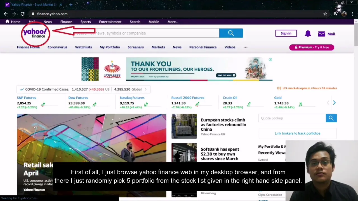This screenshot has height=201, width=358.
Task: Click the blue search magnifier button
Action: [231, 33]
